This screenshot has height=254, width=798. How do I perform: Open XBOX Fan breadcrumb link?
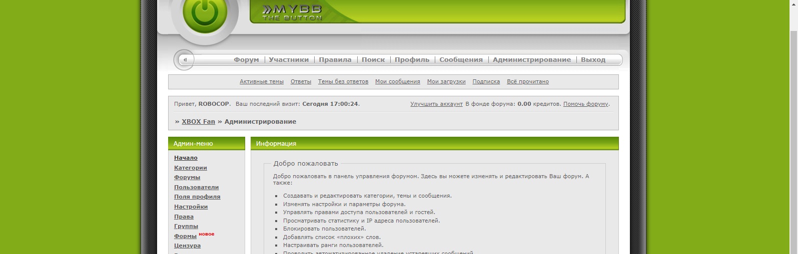[x=198, y=122]
